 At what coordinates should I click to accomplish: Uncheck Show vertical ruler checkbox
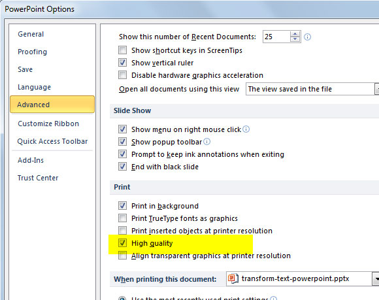(122, 62)
